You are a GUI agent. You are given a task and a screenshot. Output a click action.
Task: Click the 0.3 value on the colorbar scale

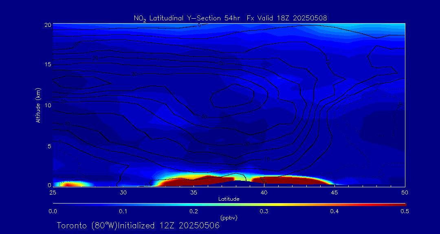[264, 211]
